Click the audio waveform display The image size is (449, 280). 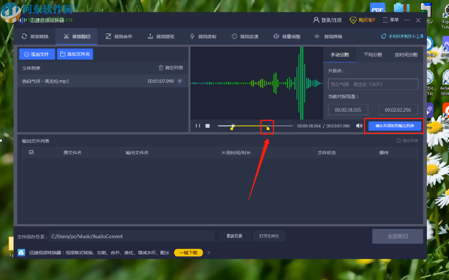tap(257, 83)
